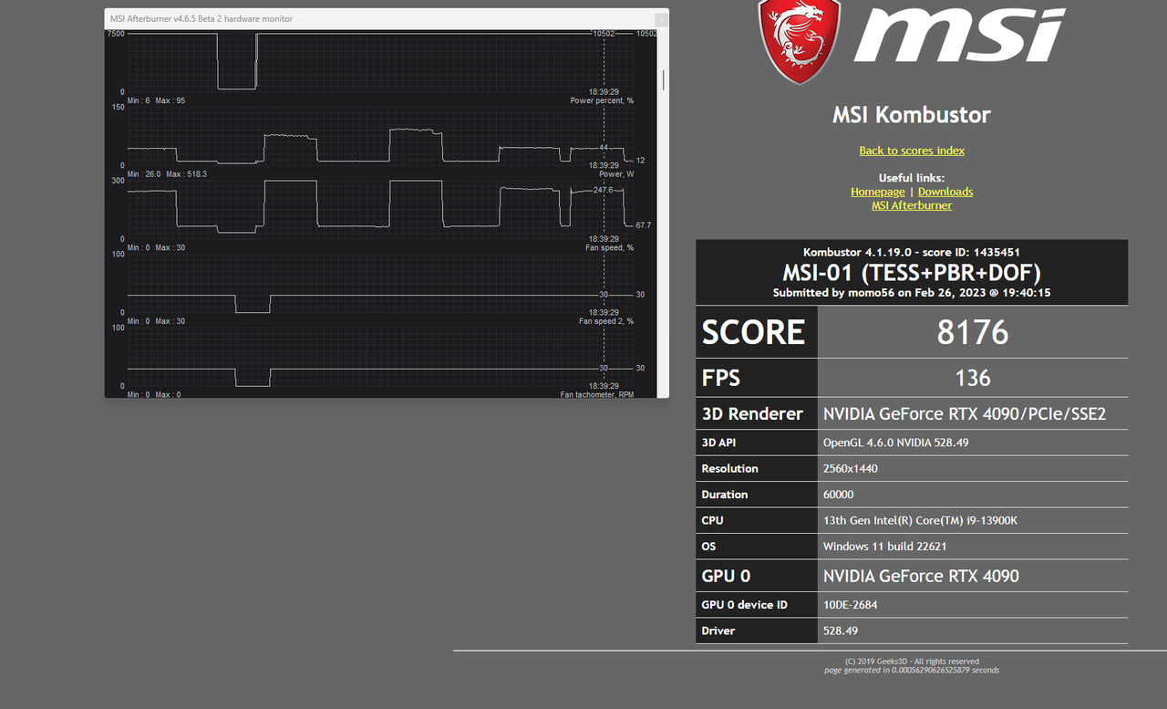Click the score value 8176
Image resolution: width=1167 pixels, height=709 pixels.
pyautogui.click(x=973, y=332)
